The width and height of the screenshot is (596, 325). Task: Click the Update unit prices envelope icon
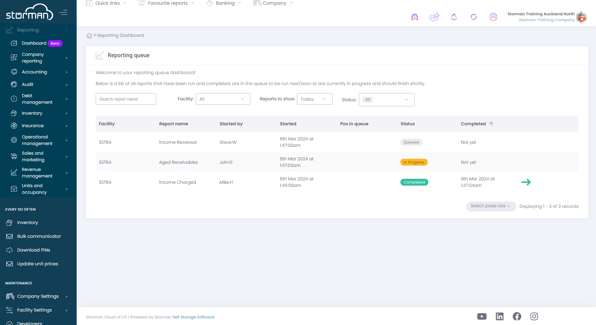click(x=9, y=264)
